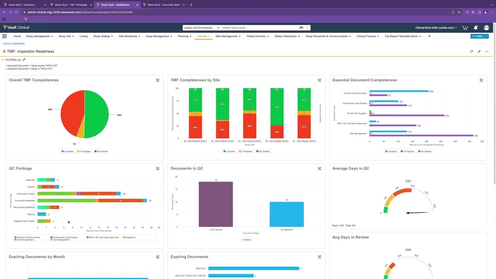Click the Vault Clinical logo
The height and width of the screenshot is (279, 496).
tap(16, 28)
